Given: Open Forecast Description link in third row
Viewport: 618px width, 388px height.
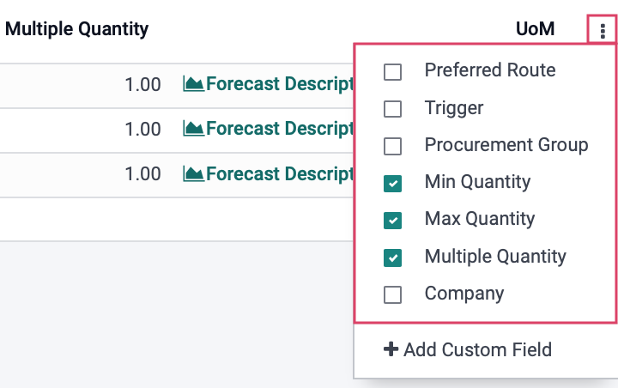Looking at the screenshot, I should tap(280, 173).
